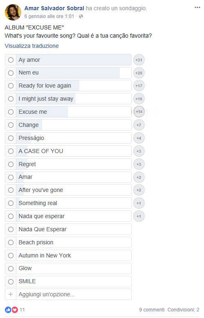Select the Ay amor radio option

pyautogui.click(x=11, y=60)
